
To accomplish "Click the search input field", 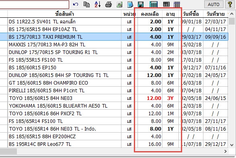I will point(34,4).
